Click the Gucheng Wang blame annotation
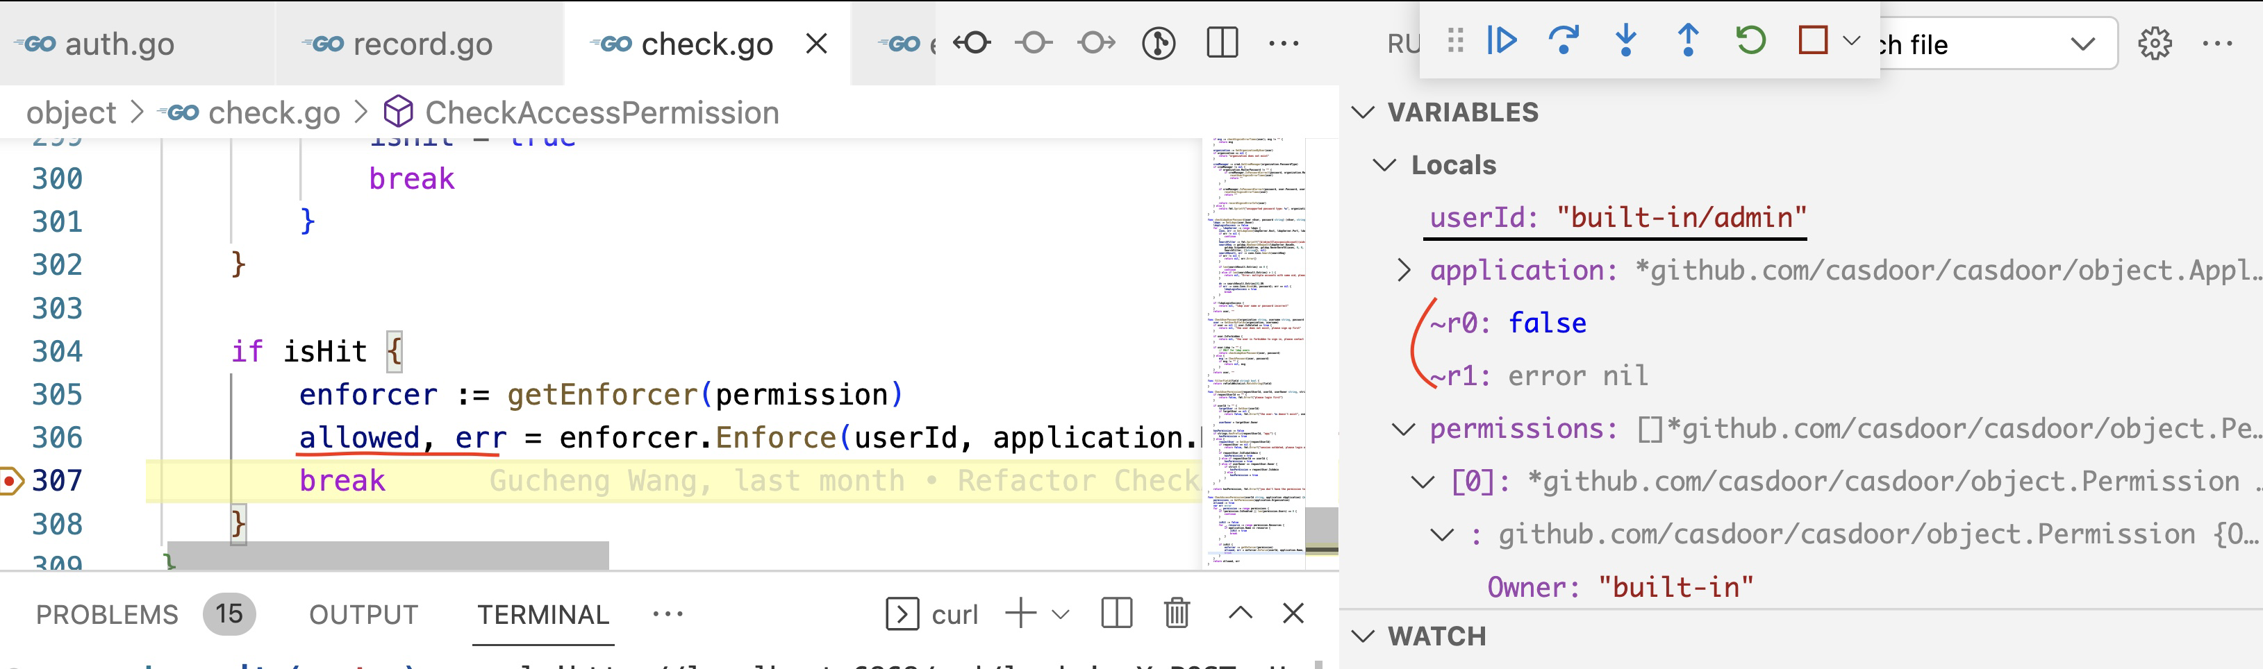Viewport: 2263px width, 669px height. (844, 481)
